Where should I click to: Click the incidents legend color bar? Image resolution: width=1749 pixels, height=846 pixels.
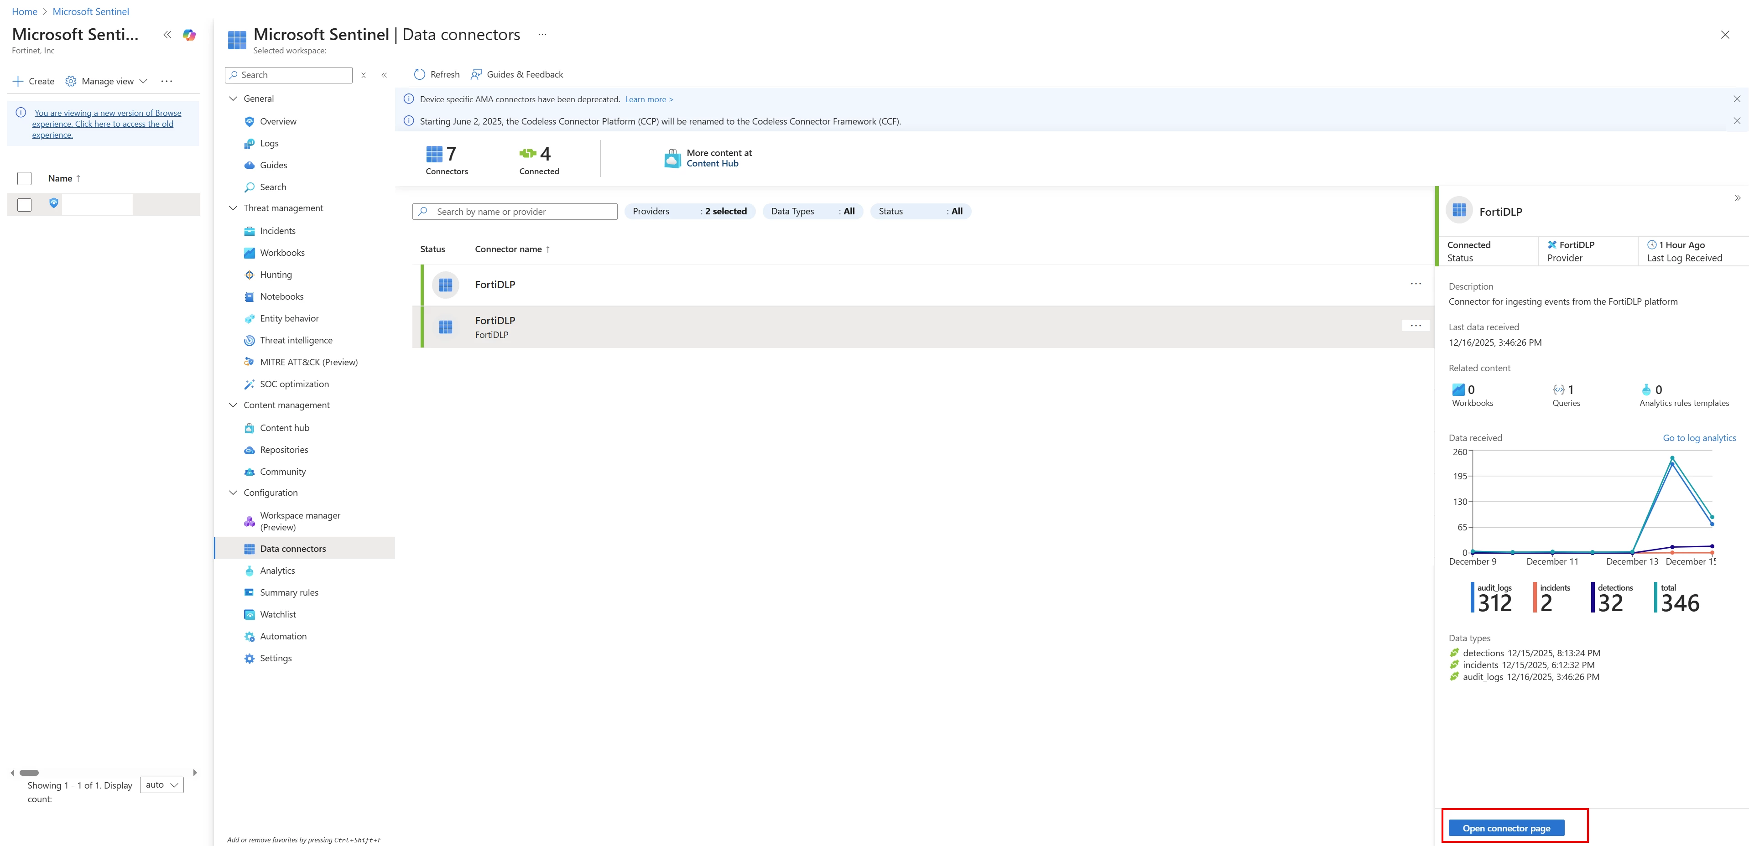1535,597
